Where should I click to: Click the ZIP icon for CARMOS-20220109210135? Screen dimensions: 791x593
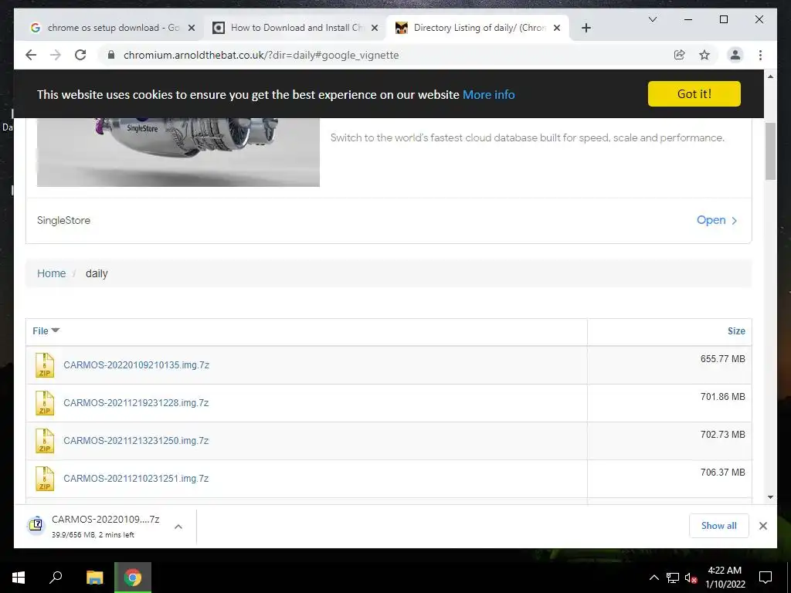(44, 365)
